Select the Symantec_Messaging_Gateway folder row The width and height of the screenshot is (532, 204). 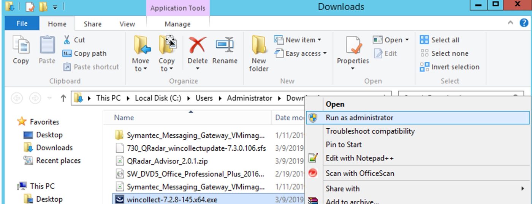tap(196, 135)
